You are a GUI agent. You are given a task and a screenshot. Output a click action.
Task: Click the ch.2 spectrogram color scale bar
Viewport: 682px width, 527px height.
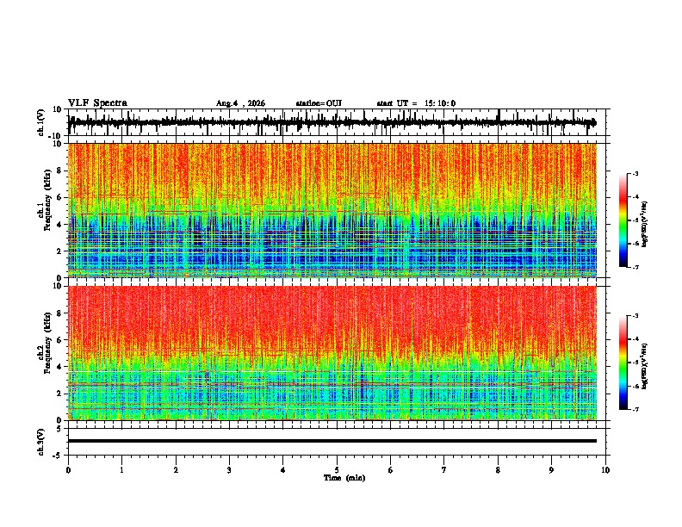coord(623,363)
